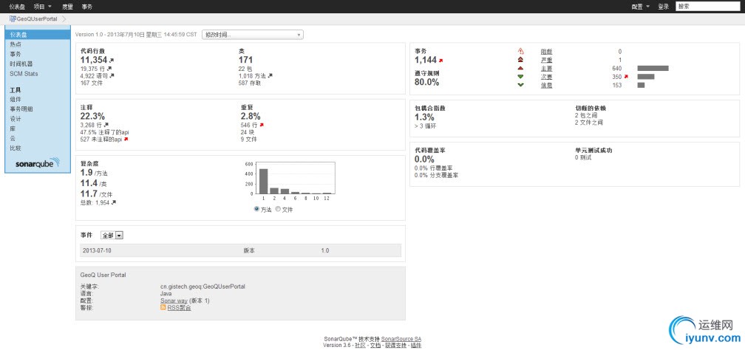745x350 pixels.
Task: Select 时间机器 in the left sidebar
Action: pyautogui.click(x=21, y=64)
